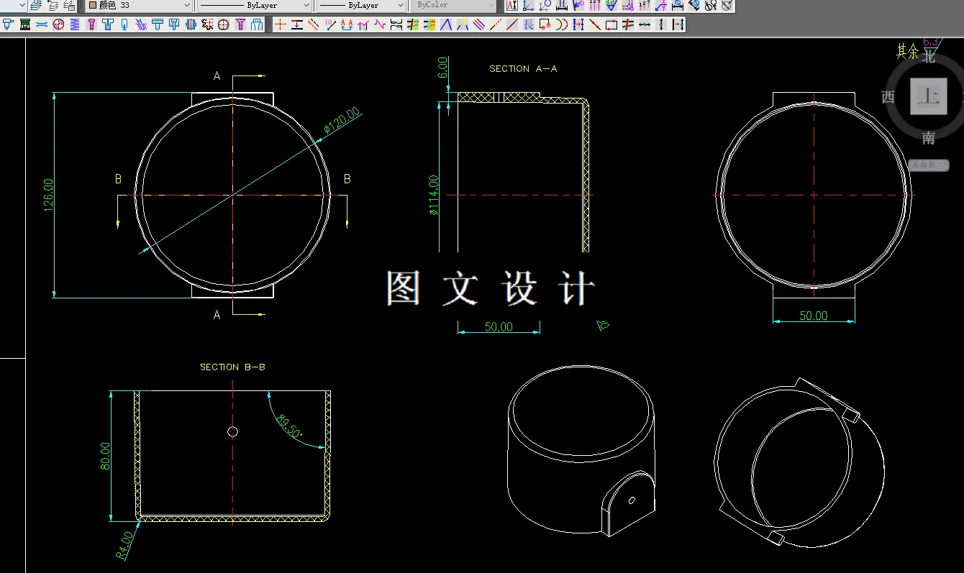Open the color 33 dropdown

[140, 5]
